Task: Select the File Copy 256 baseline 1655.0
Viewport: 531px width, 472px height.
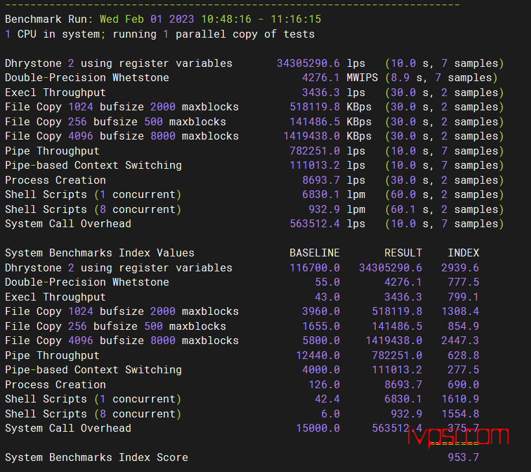Action: 321,326
